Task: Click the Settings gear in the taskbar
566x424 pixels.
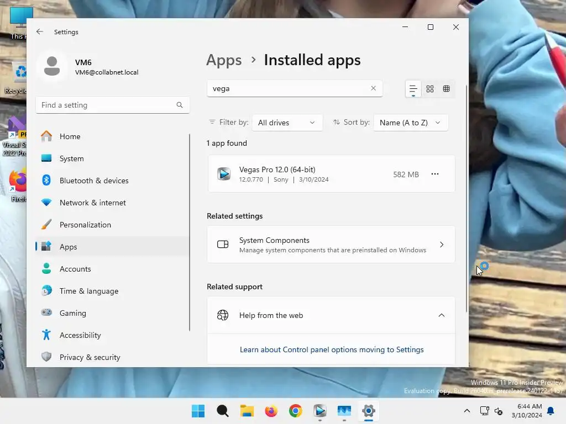Action: coord(369,411)
